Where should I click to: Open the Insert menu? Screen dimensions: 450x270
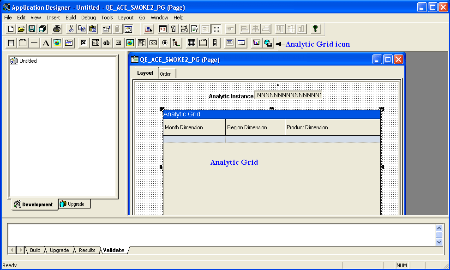[53, 18]
